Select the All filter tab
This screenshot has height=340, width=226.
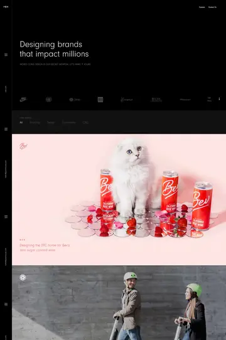21,123
